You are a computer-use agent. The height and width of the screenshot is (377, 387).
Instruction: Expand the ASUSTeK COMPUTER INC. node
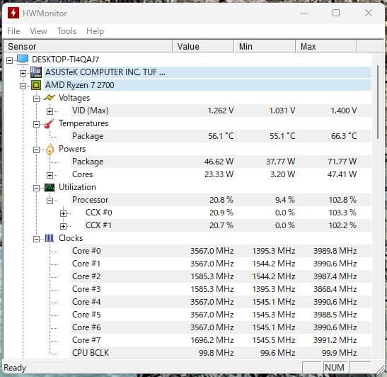pos(23,73)
